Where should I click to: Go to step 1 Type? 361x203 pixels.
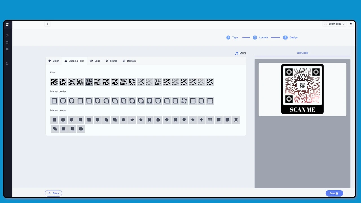232,37
